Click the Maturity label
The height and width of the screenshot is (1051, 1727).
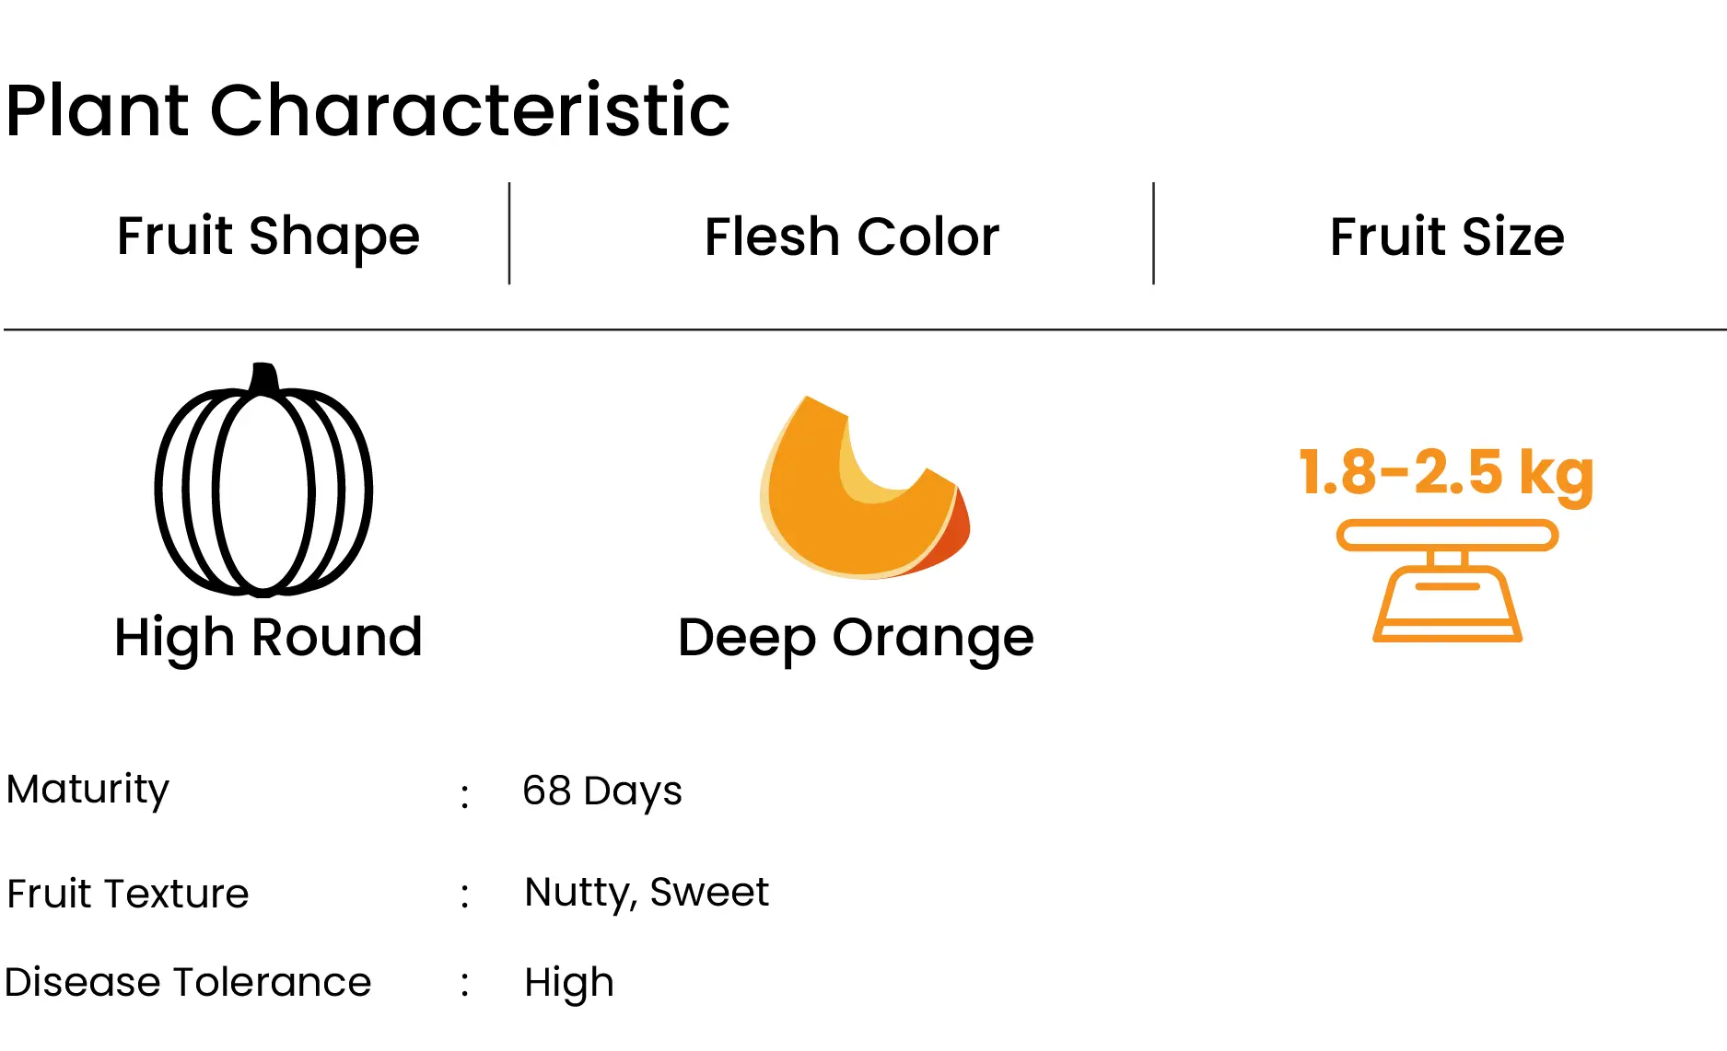pos(88,791)
